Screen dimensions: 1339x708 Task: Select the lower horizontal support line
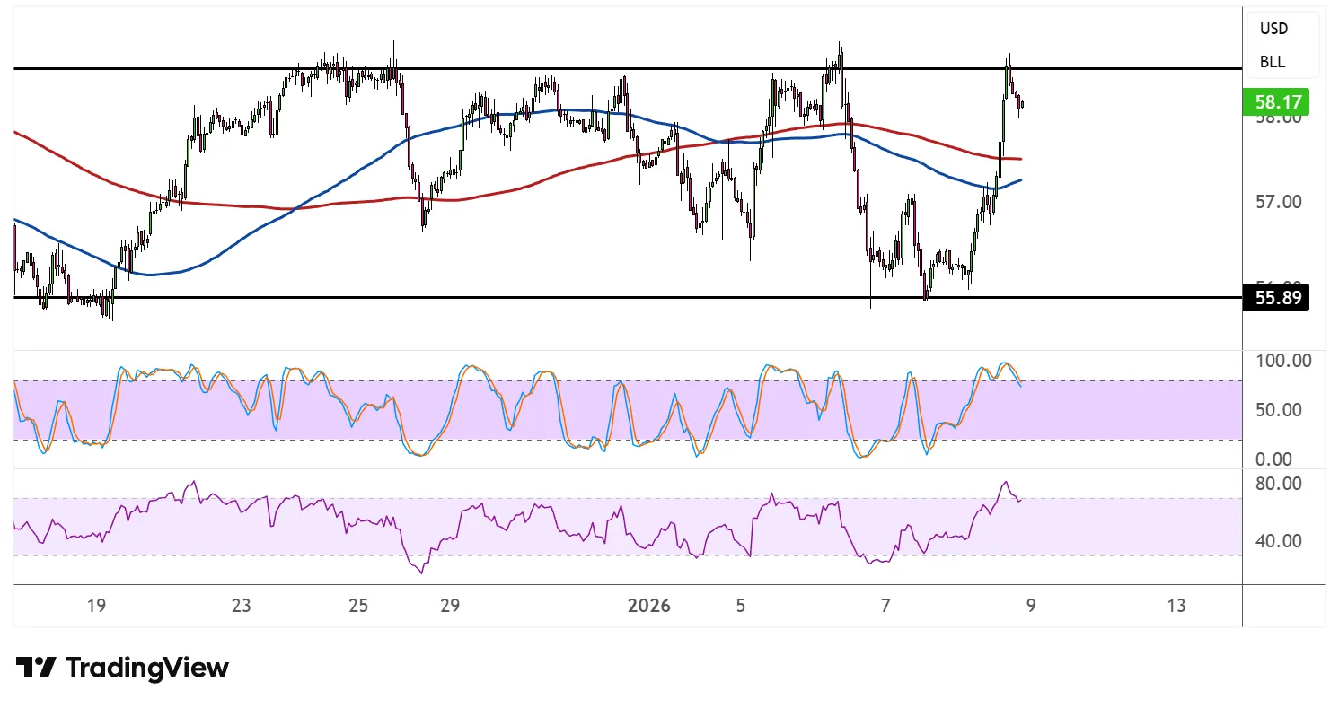click(x=539, y=297)
